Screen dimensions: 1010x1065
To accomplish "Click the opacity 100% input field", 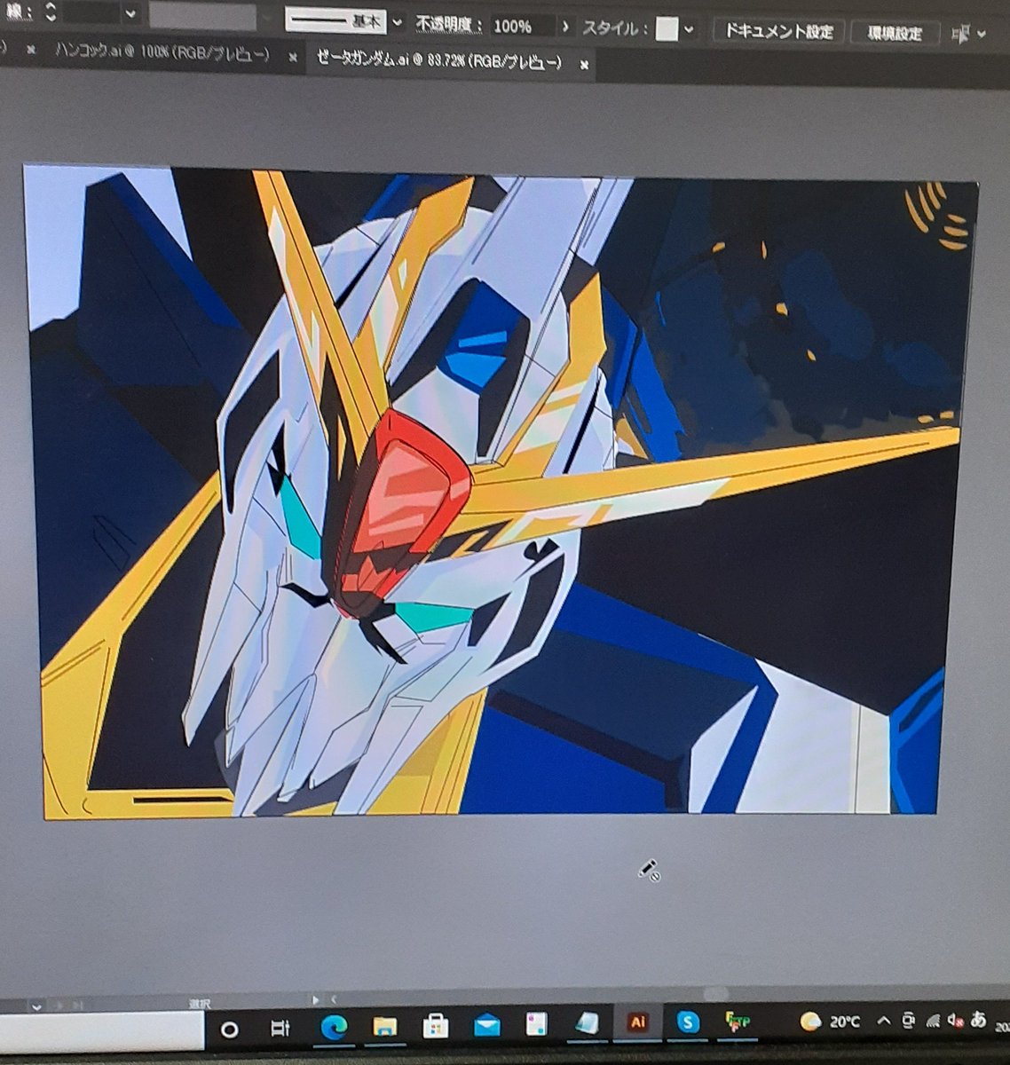I will pos(522,27).
